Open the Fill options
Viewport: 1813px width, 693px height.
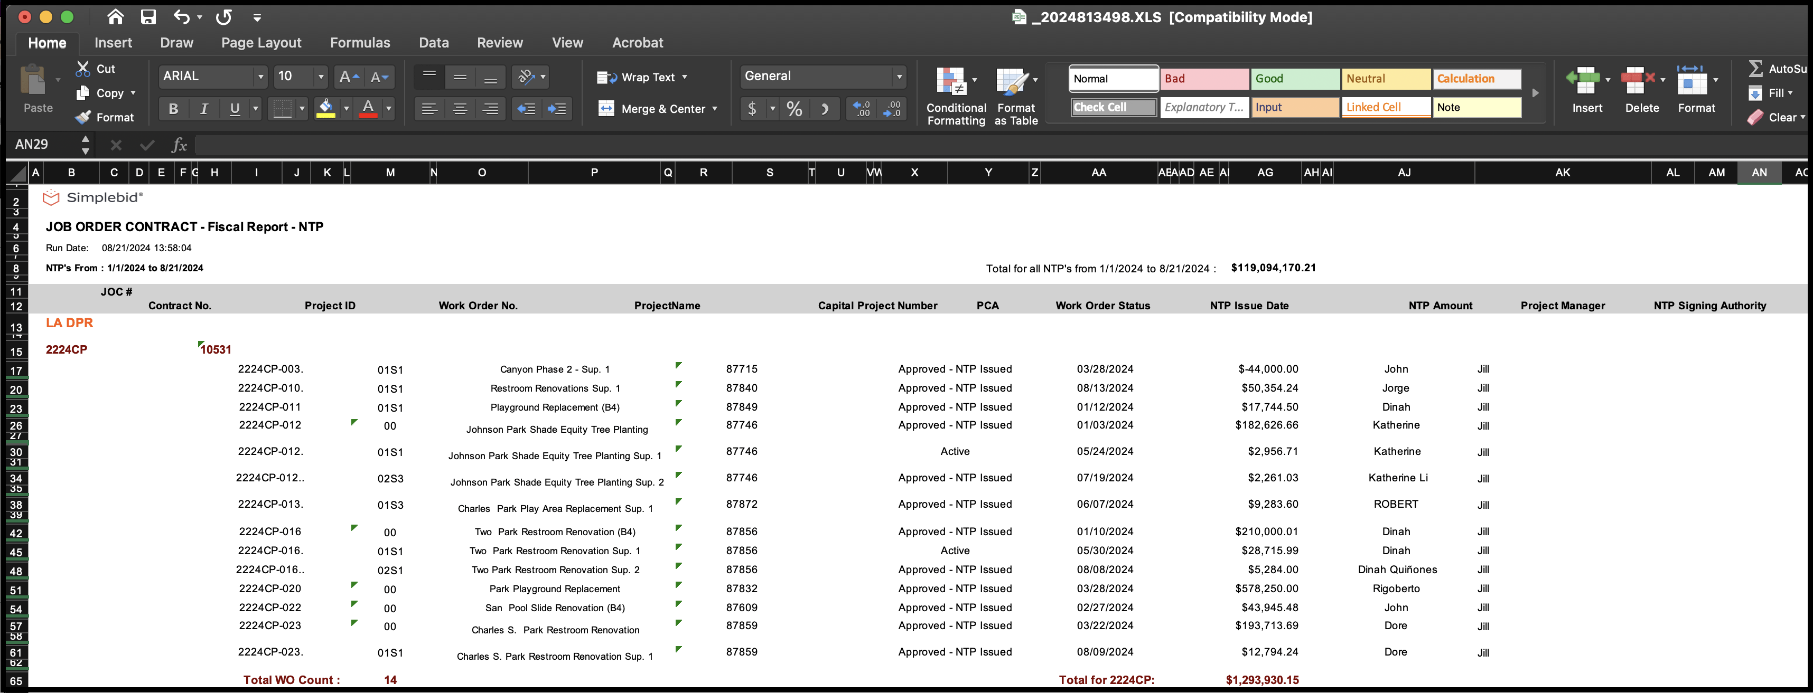click(x=1771, y=93)
